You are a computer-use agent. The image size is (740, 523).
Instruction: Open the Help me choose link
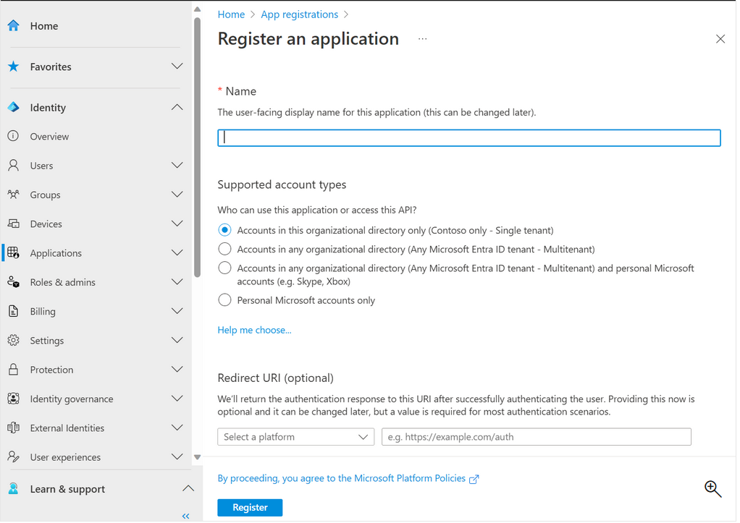click(254, 330)
